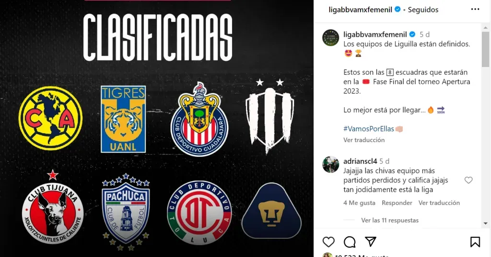This screenshot has height=257, width=491.
Task: Click the comments scrollbar thumb
Action: [485, 49]
